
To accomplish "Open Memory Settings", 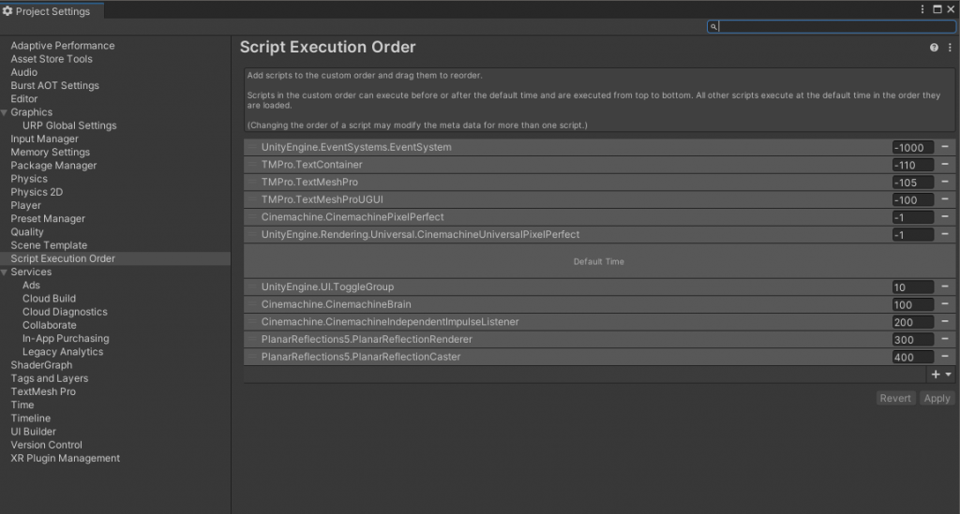I will pos(51,153).
